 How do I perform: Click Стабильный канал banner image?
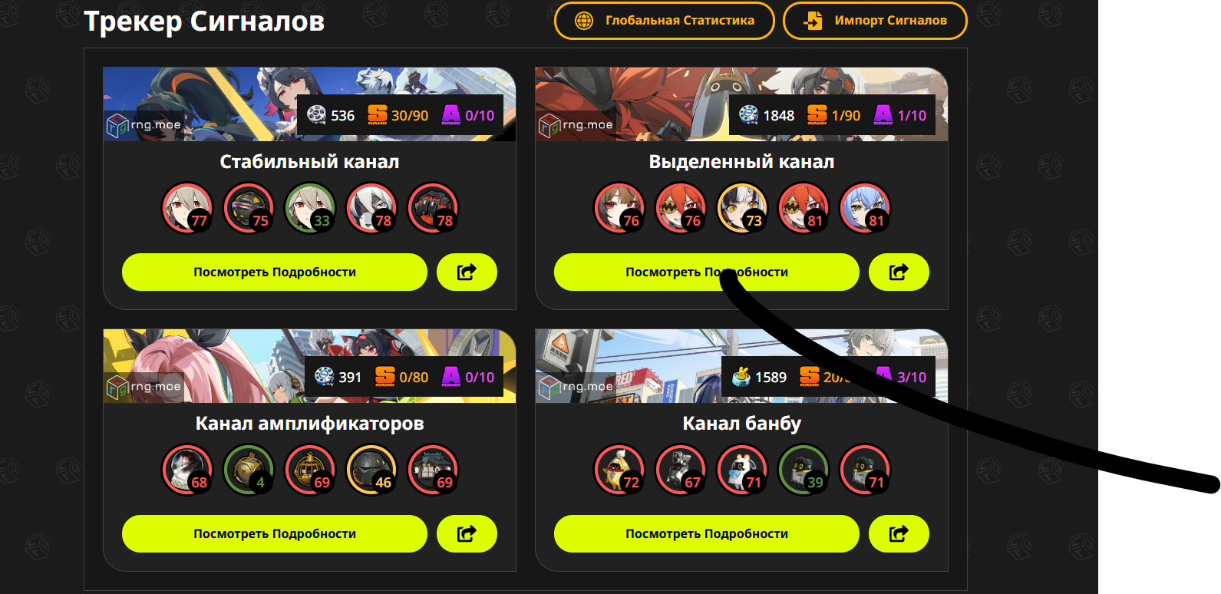[x=309, y=104]
